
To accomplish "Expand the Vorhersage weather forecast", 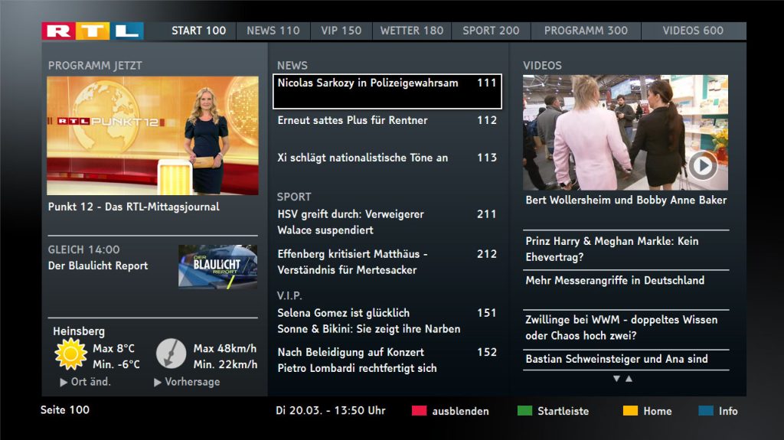I will pyautogui.click(x=187, y=382).
